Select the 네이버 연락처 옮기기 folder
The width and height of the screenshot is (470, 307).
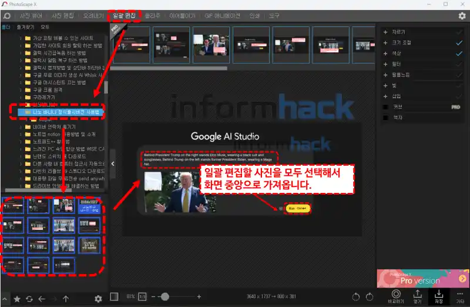(54, 126)
